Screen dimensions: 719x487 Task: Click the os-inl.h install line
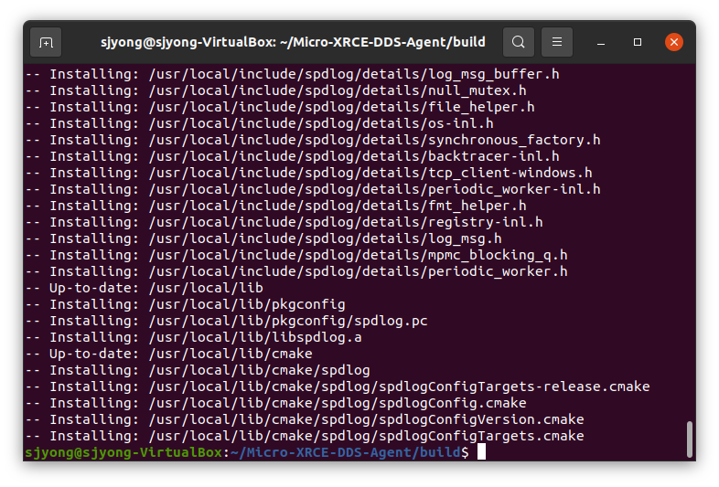(x=260, y=123)
